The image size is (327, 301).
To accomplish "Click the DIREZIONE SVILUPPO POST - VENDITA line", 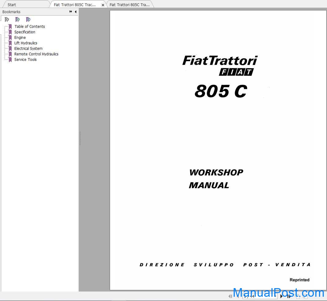I will pos(225,265).
